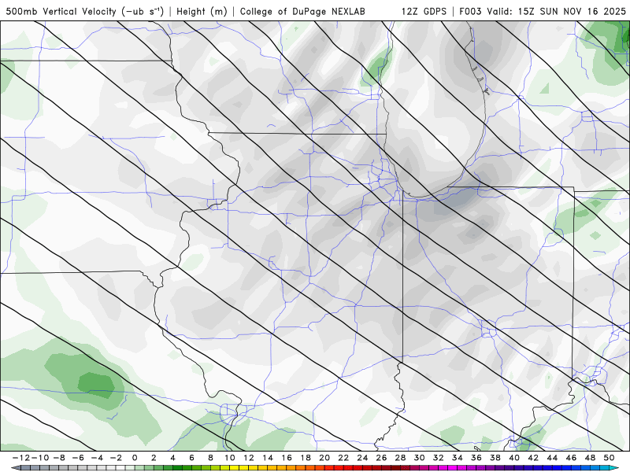Click the '-8' color scale label

coord(58,458)
